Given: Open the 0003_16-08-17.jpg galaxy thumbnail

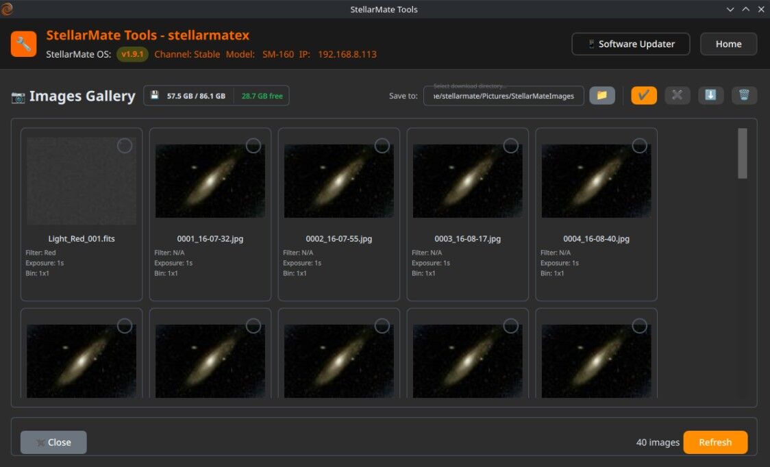Looking at the screenshot, I should (x=467, y=181).
